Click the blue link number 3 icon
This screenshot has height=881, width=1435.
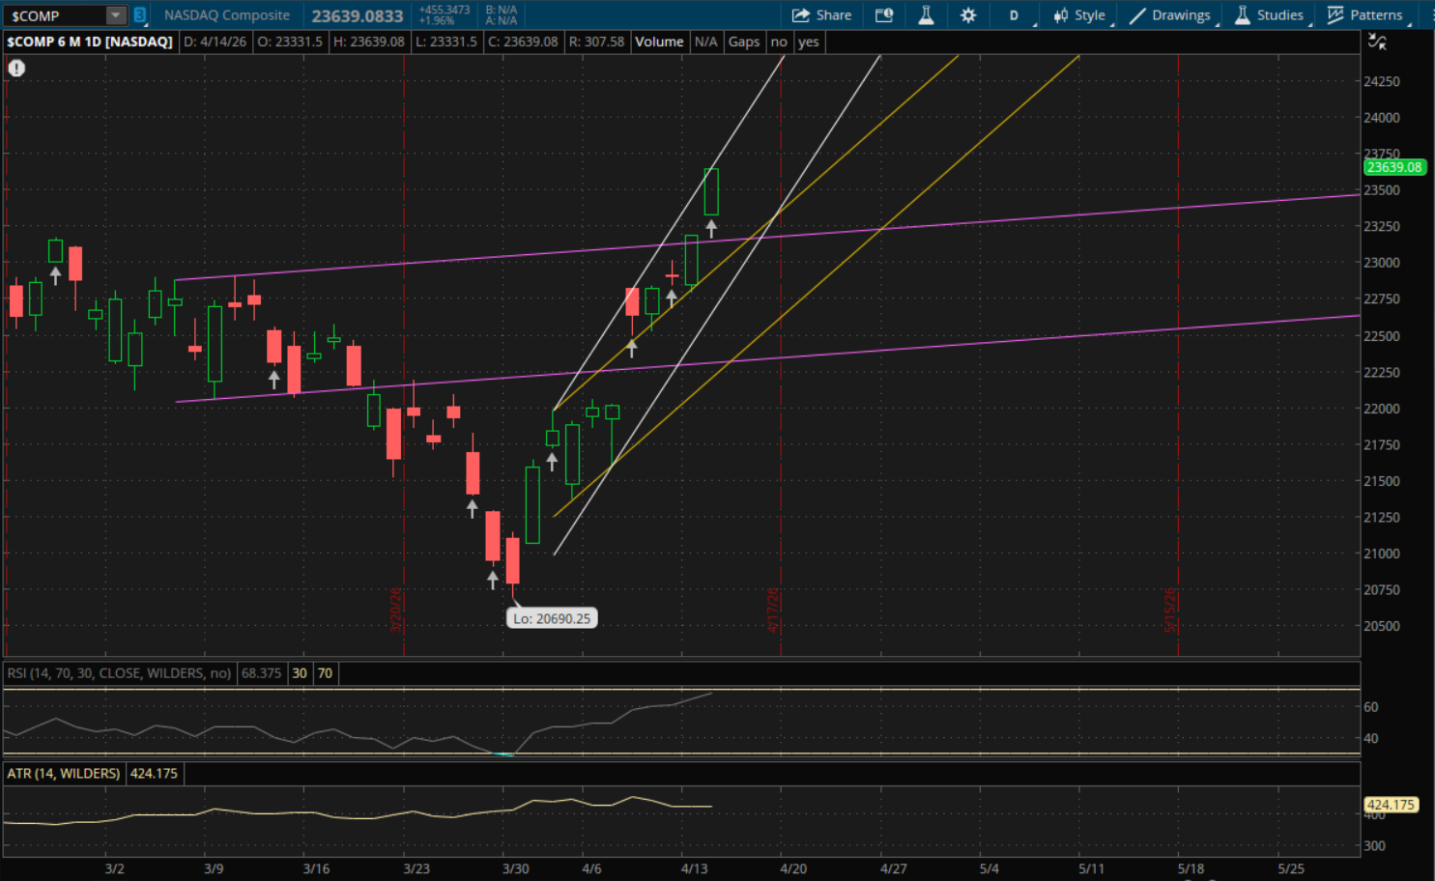pos(140,15)
